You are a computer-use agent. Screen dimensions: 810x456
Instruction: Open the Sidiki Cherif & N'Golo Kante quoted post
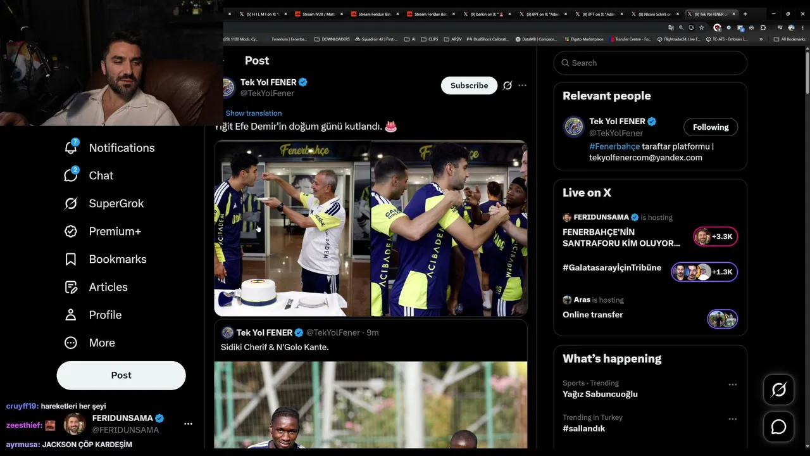pos(371,384)
